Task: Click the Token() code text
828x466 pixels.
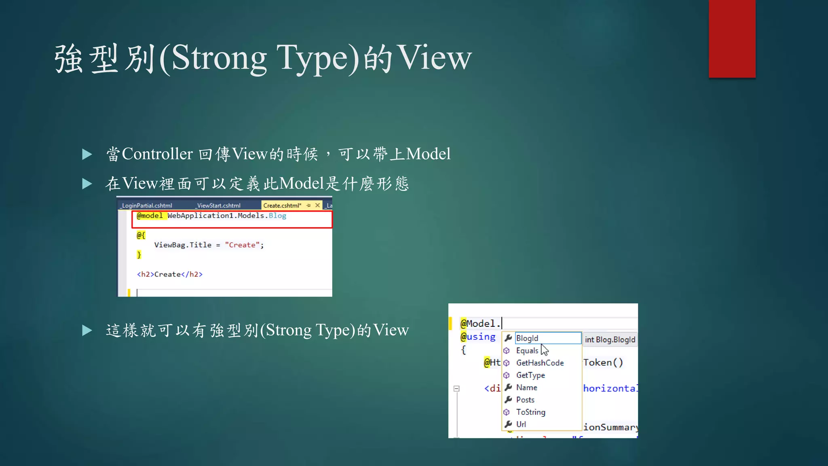Action: click(603, 362)
